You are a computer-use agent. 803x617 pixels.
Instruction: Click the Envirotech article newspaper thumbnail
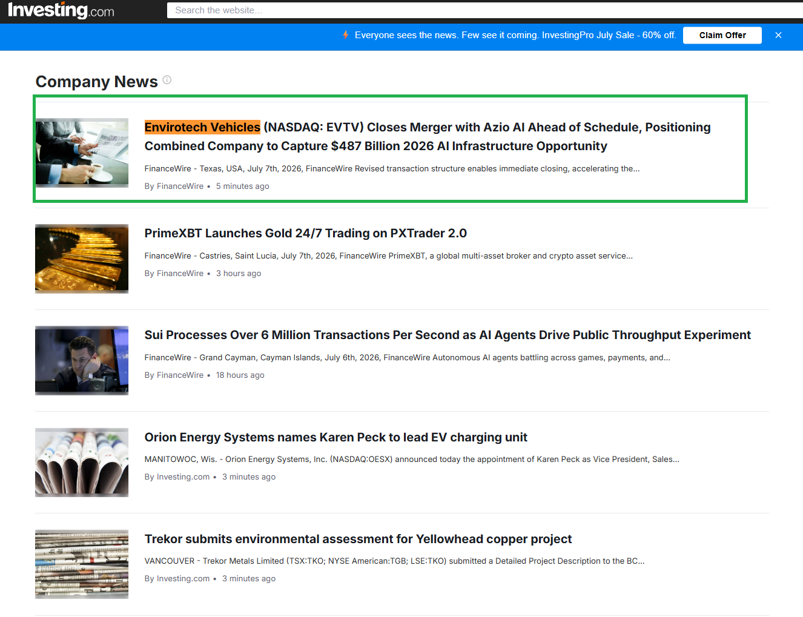click(82, 153)
